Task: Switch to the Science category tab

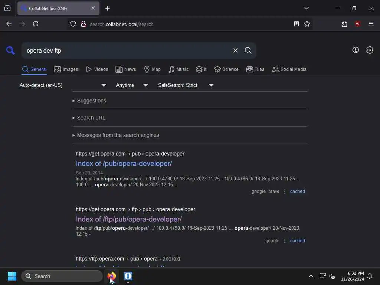Action: pos(226,69)
